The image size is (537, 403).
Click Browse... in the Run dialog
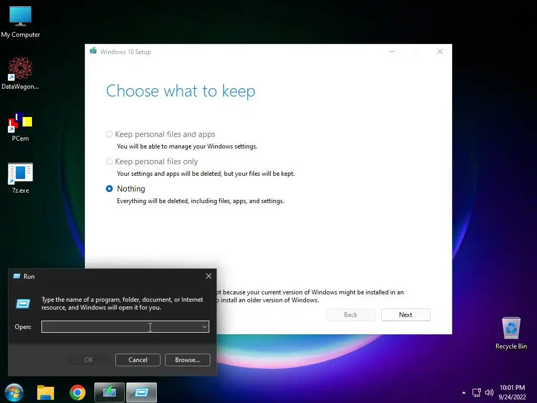[x=187, y=360]
